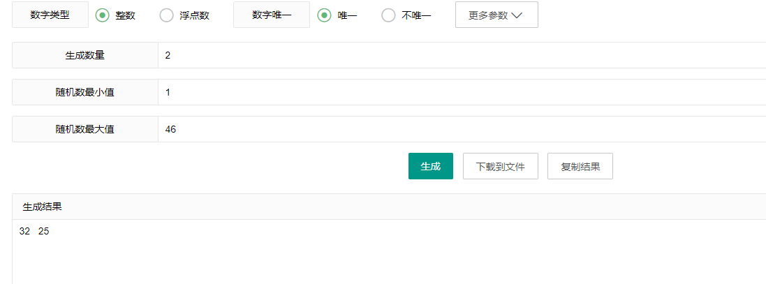Select the 整数 radio button

coord(102,15)
